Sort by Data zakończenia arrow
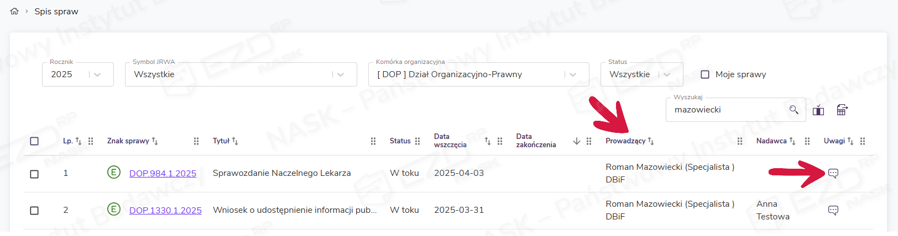This screenshot has height=236, width=898. click(x=576, y=141)
